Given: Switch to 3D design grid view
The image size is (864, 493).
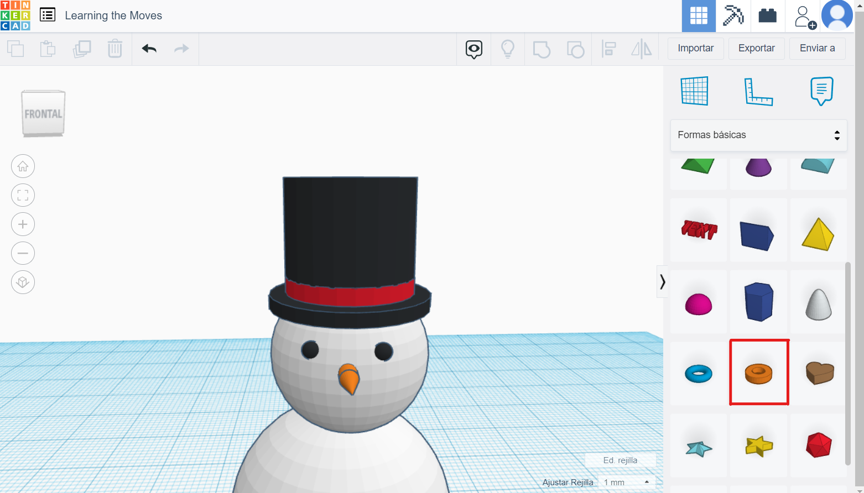Looking at the screenshot, I should click(699, 16).
